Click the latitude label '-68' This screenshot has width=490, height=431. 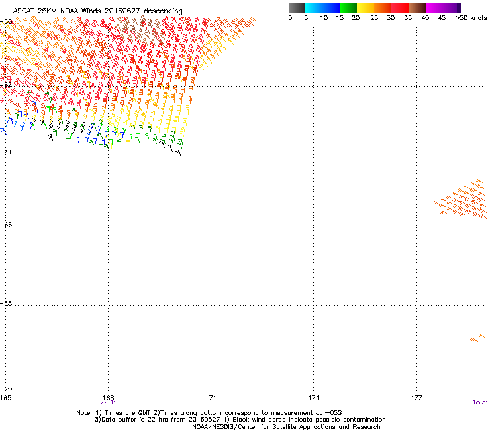(6, 303)
